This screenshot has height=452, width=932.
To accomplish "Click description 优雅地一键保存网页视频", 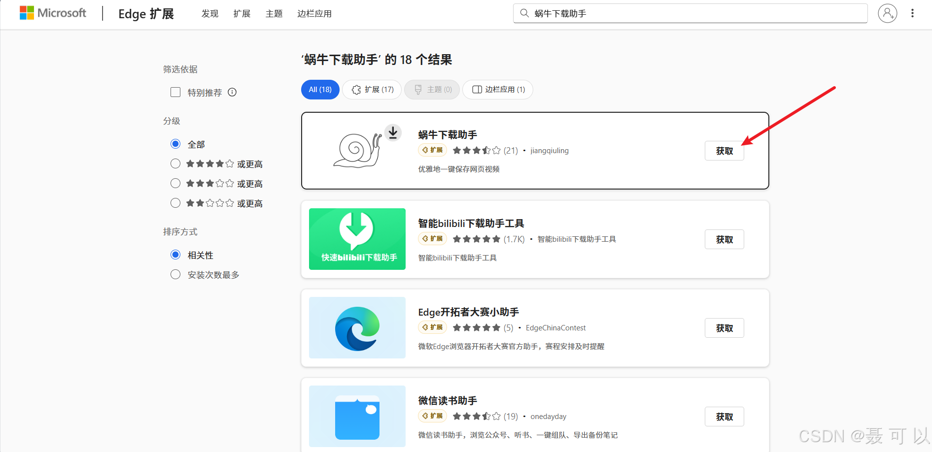I will pos(459,169).
